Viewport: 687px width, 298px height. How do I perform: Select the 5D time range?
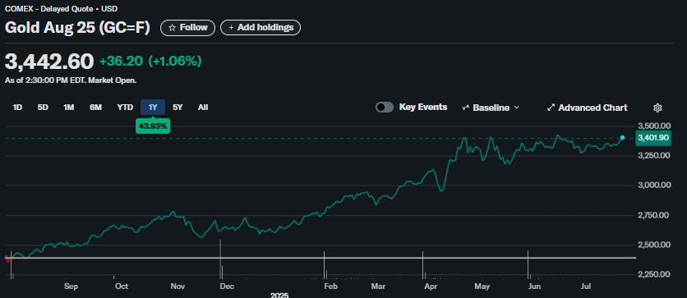(43, 108)
